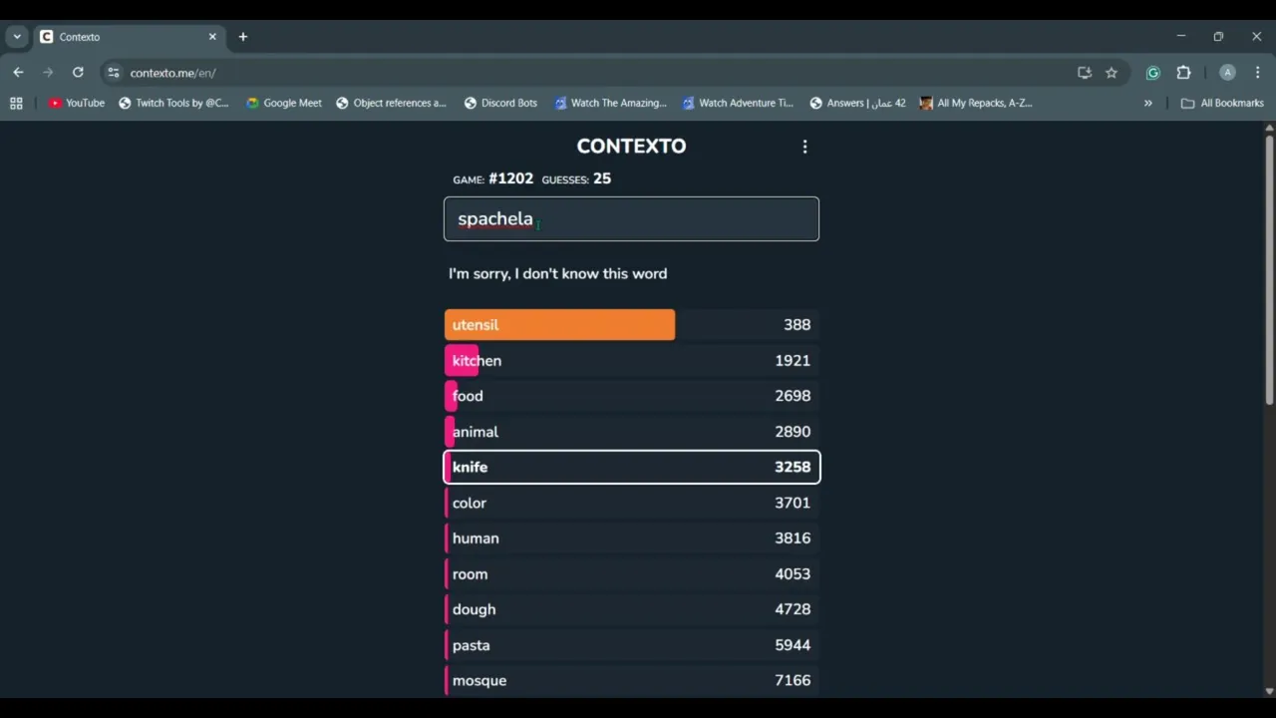Expand the tab search dropdown

tap(17, 37)
